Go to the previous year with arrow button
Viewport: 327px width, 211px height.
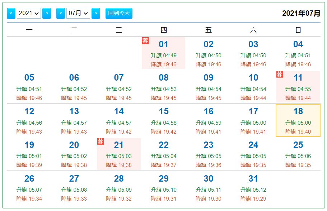click(x=11, y=13)
